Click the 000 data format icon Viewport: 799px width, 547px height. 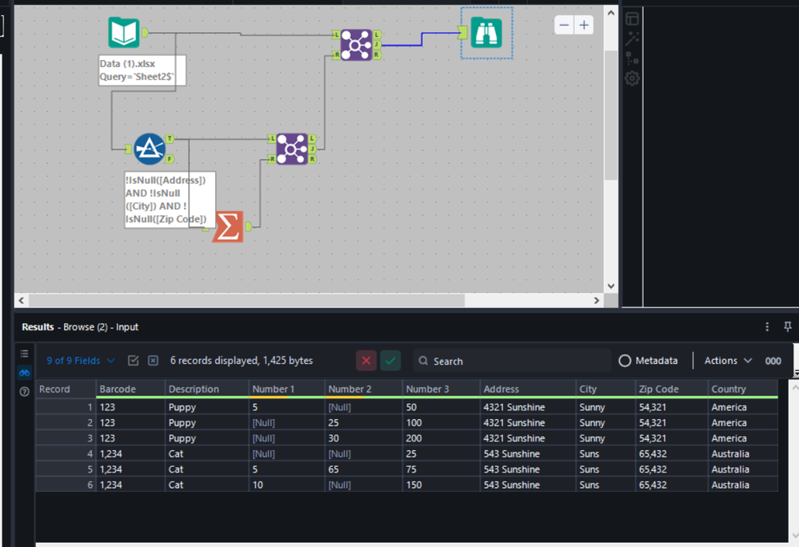click(773, 361)
